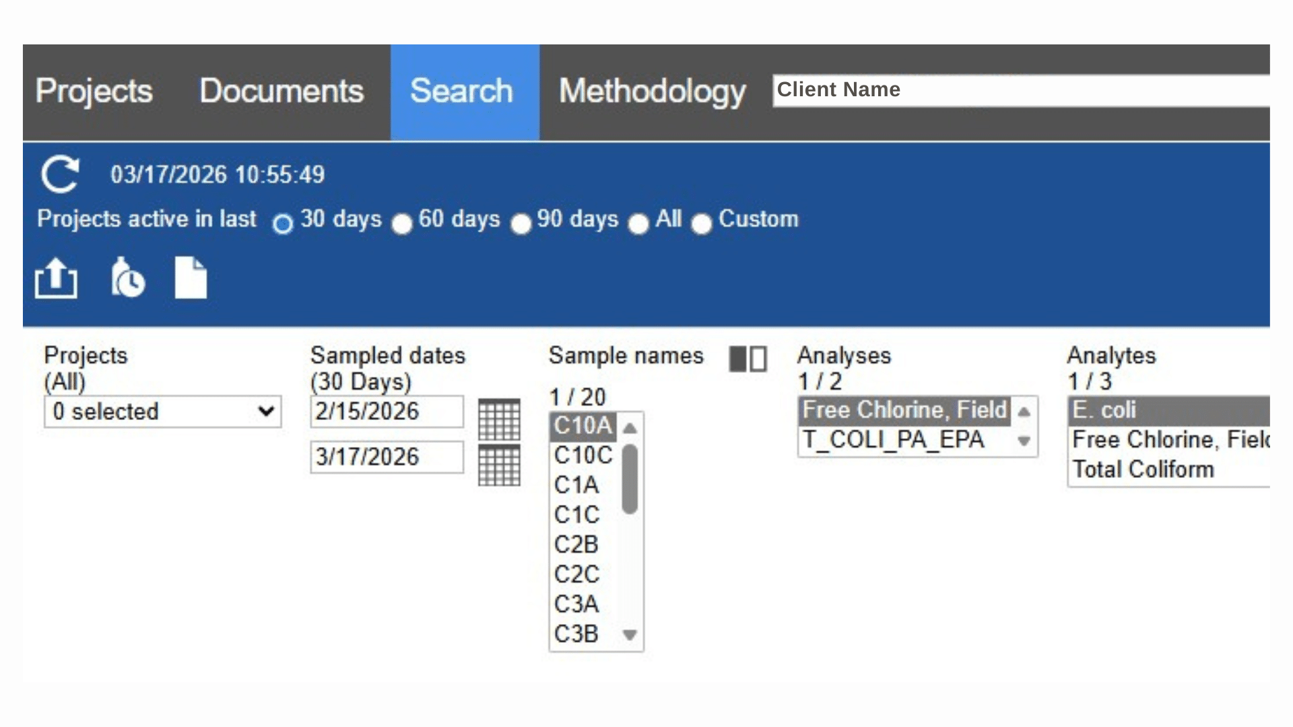Click the Analyses list up arrow
The image size is (1293, 727).
click(1024, 412)
